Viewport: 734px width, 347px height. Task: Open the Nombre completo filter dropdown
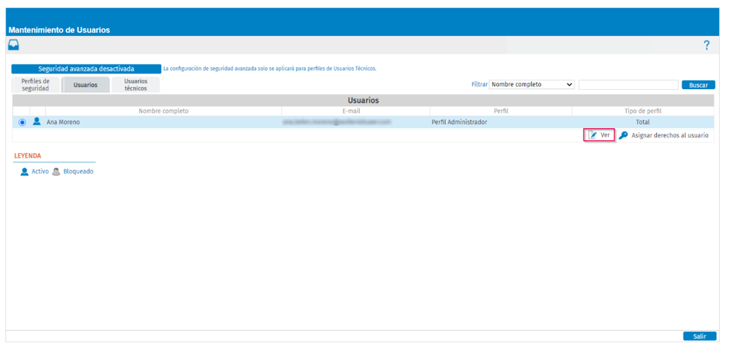[532, 84]
